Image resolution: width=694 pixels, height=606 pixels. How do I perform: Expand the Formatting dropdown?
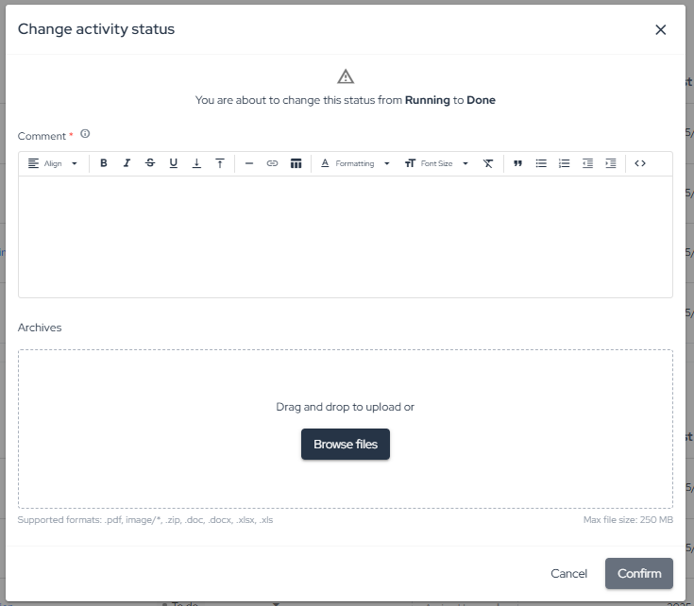pyautogui.click(x=354, y=163)
